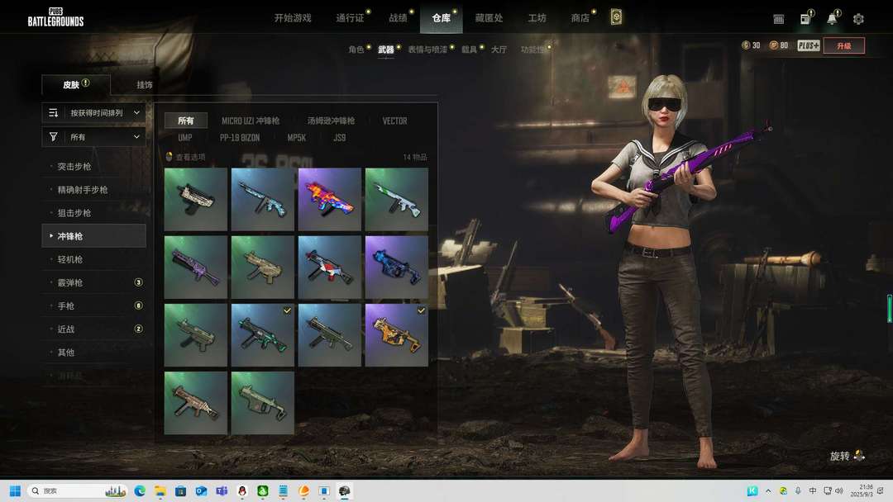Select the 皮肤 tab

[76, 85]
